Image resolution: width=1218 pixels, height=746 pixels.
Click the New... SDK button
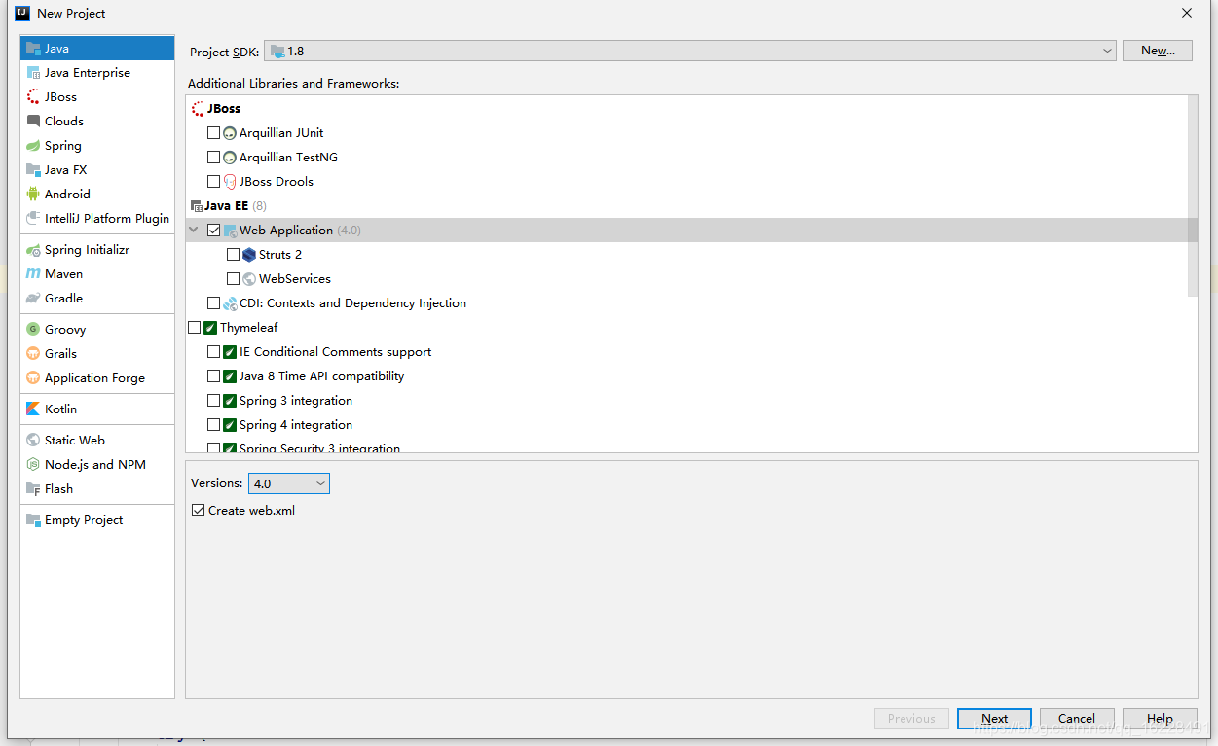(x=1158, y=51)
